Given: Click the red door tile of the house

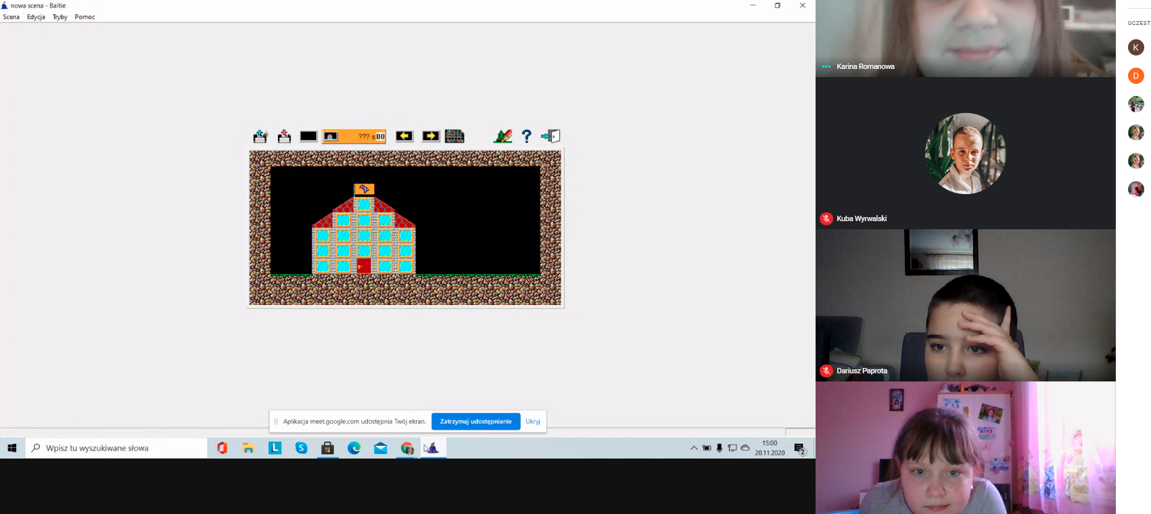Looking at the screenshot, I should click(364, 266).
